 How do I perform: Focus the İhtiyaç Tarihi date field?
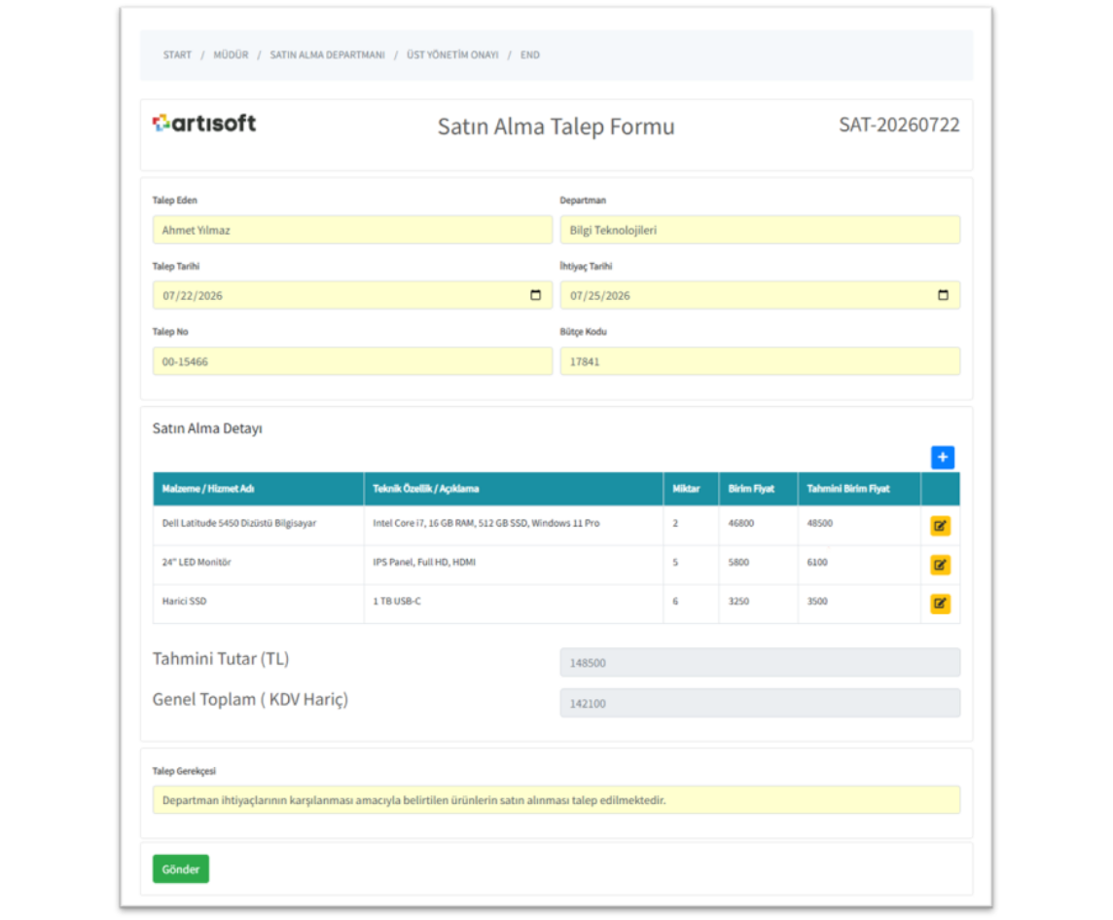click(x=760, y=296)
